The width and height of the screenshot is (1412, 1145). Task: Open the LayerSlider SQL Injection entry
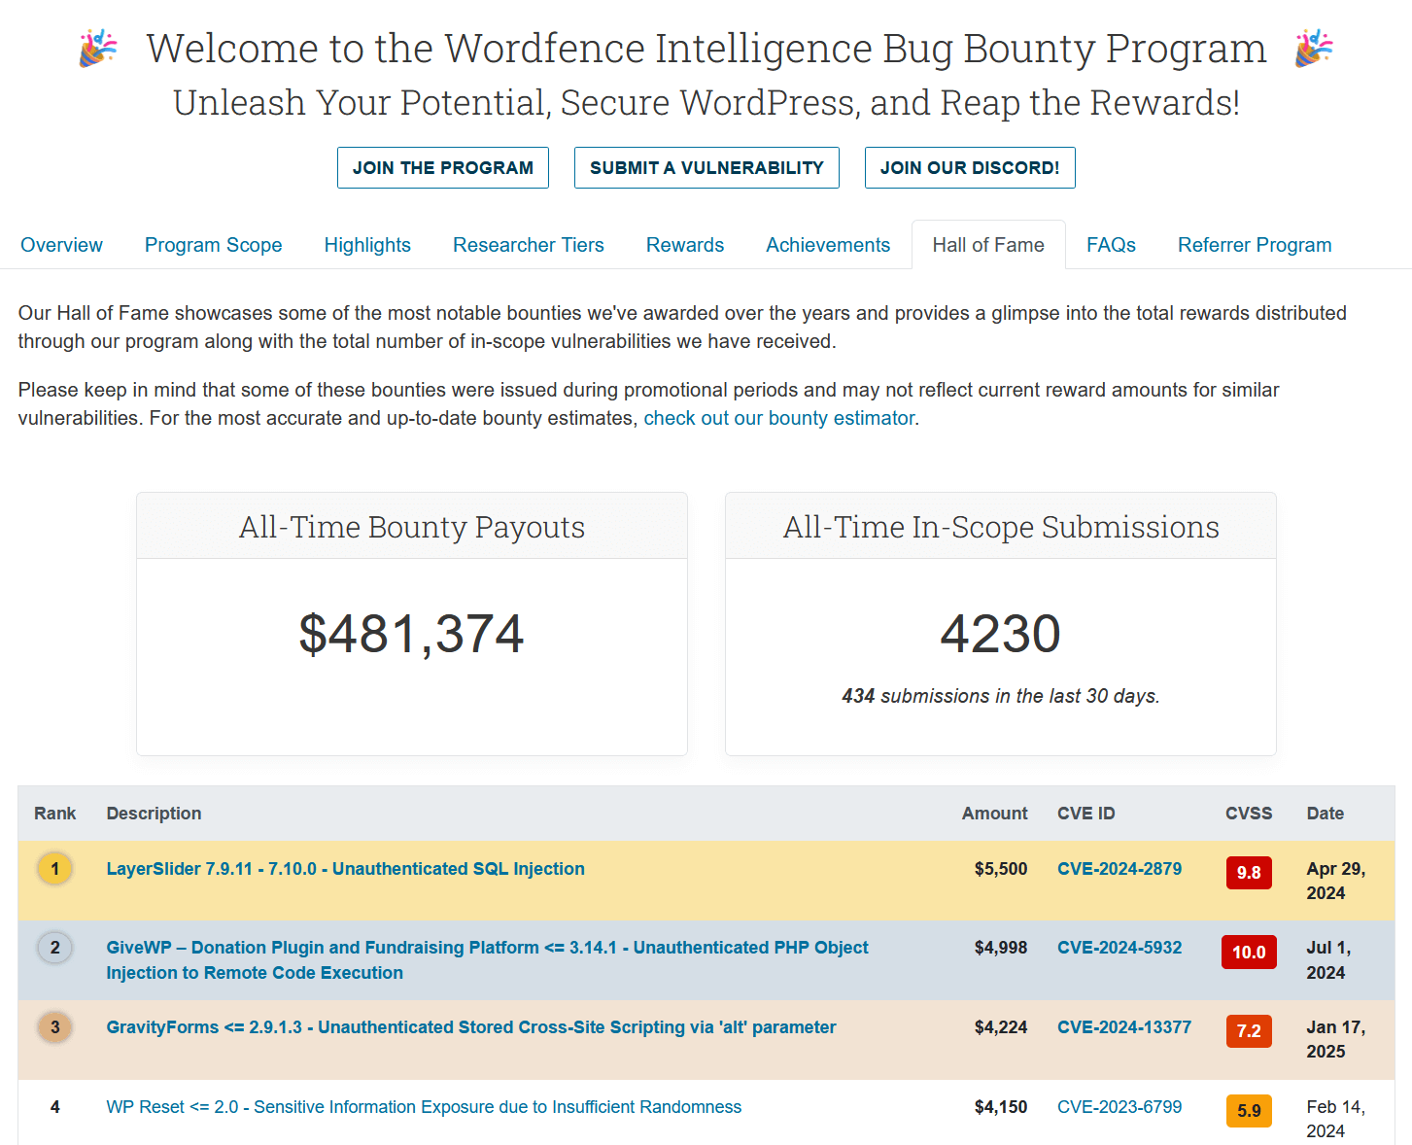[344, 868]
